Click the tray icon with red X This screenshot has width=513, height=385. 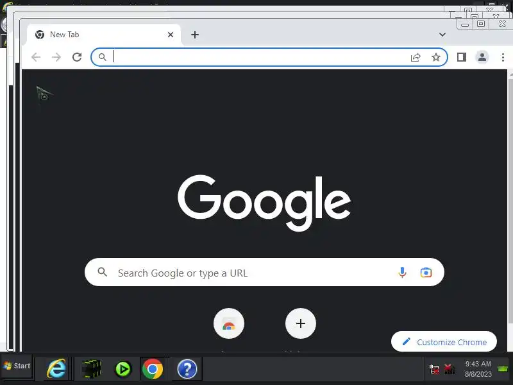coord(450,370)
